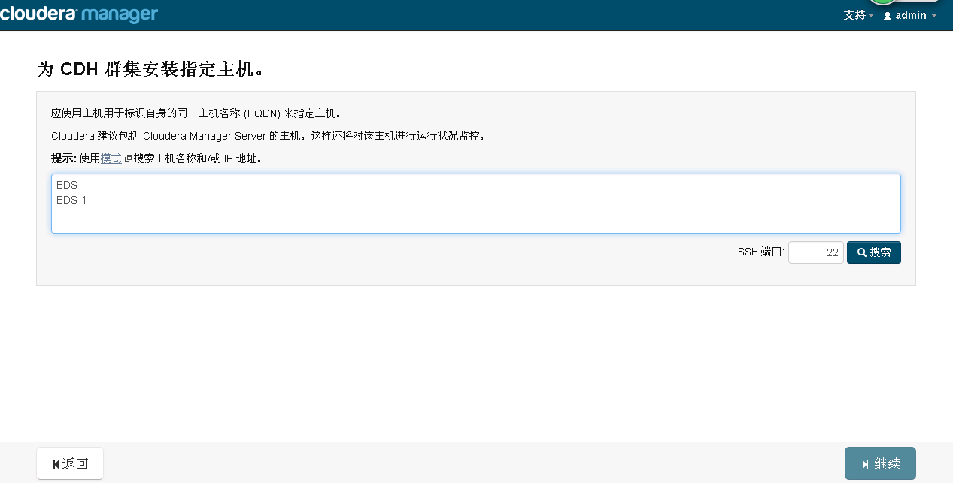Viewport: 953px width, 483px height.
Task: Open the 支持 support dropdown menu
Action: pos(859,15)
